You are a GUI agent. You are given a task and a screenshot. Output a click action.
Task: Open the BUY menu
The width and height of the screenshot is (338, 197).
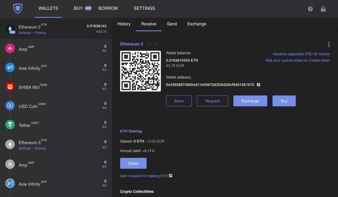click(x=78, y=8)
